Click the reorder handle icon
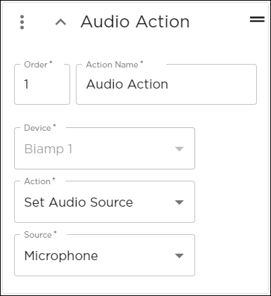Image resolution: width=271 pixels, height=296 pixels. (257, 19)
